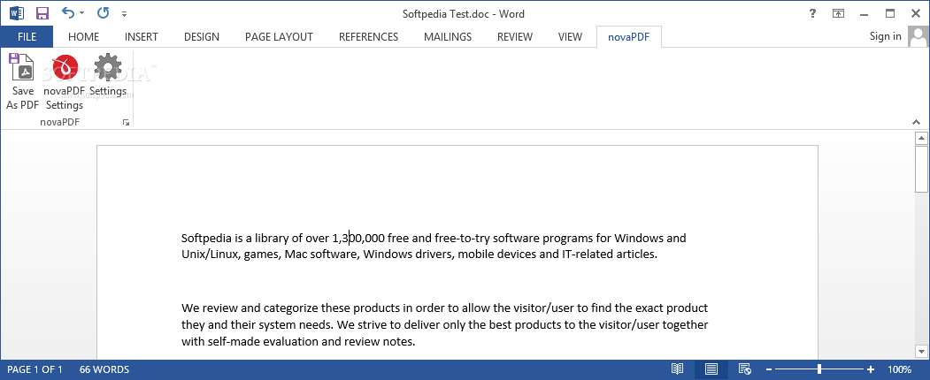Click the zoom out minus button
Viewport: 930px width, 380px height.
769,369
